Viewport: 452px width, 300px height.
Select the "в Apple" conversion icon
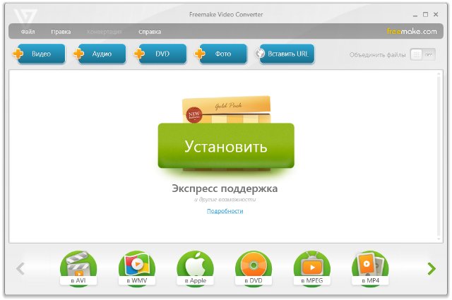[x=195, y=268]
